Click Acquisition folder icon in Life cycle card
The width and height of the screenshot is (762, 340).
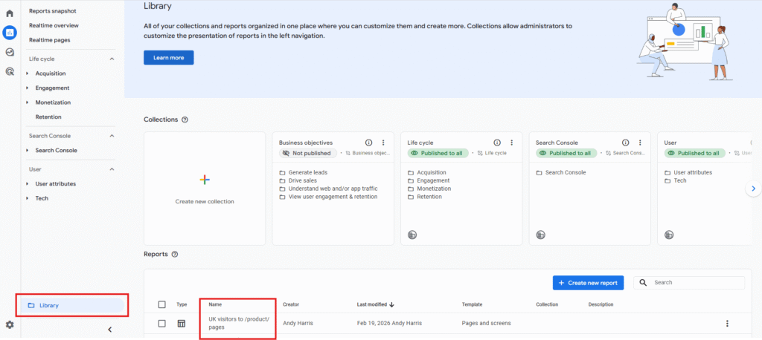click(x=411, y=173)
